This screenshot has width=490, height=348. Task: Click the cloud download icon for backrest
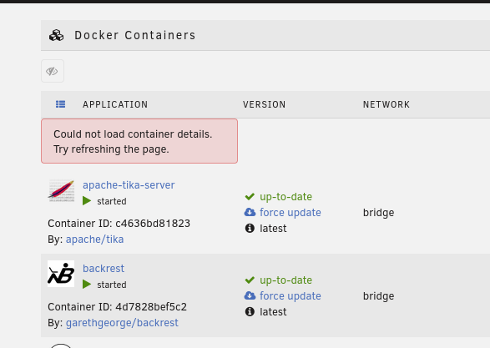250,295
